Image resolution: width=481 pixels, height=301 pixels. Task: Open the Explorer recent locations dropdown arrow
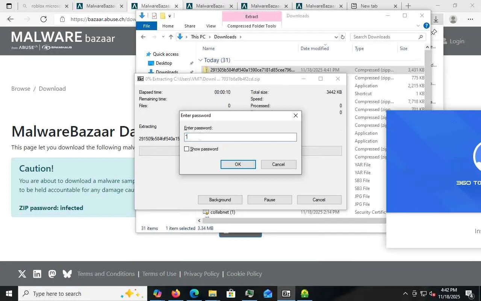[163, 37]
